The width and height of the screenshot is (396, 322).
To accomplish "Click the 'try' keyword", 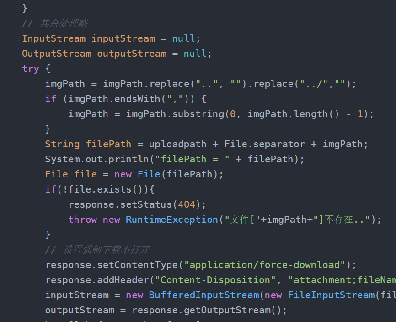I will coord(31,69).
